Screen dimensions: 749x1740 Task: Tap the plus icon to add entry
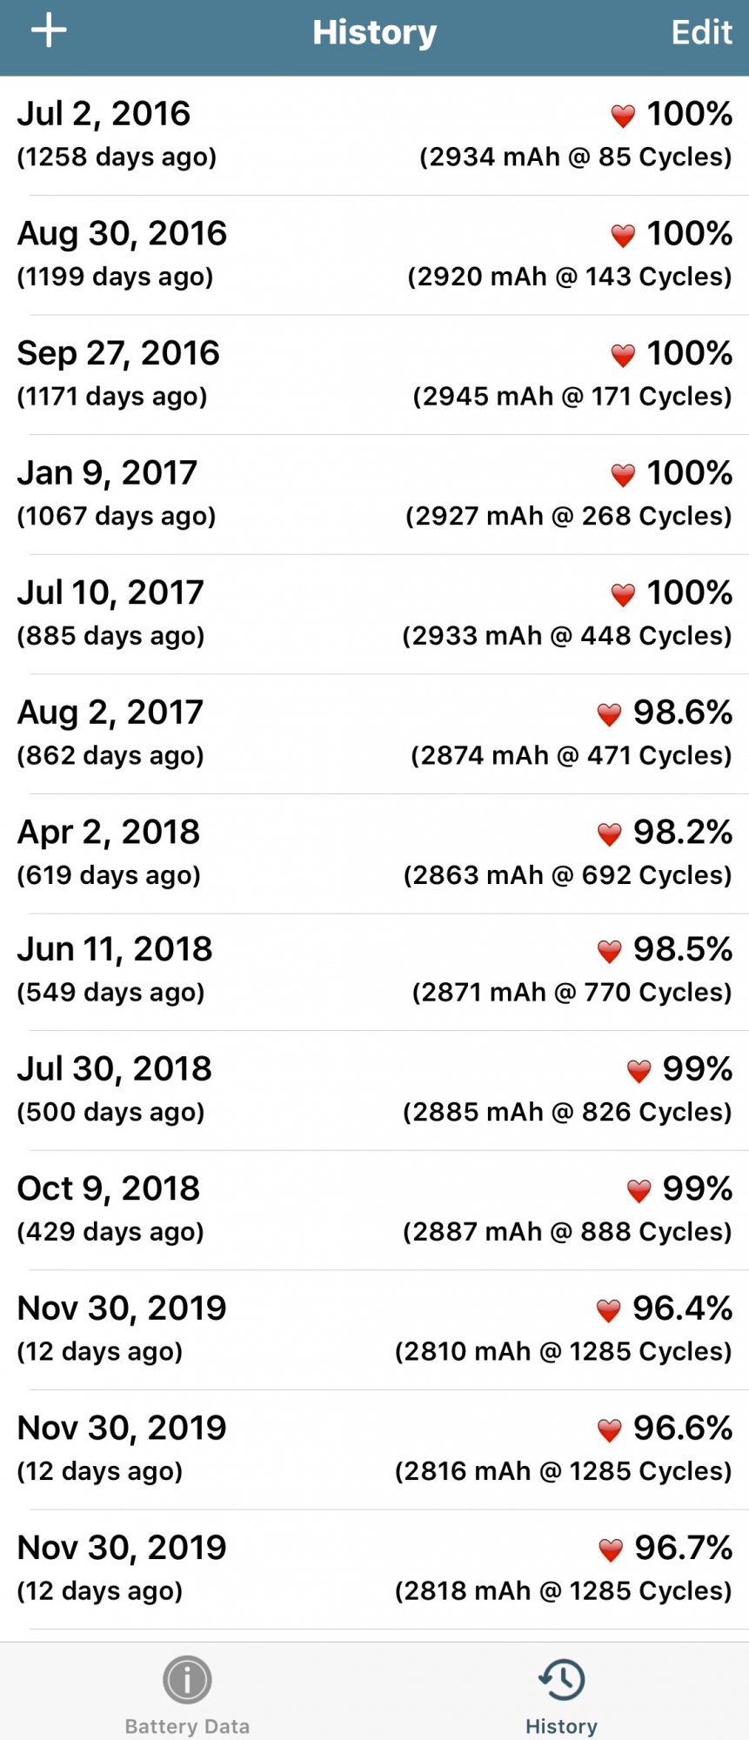(x=49, y=31)
